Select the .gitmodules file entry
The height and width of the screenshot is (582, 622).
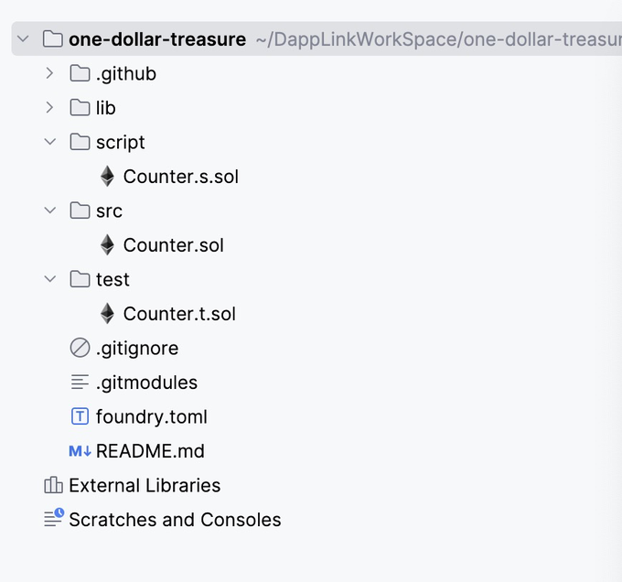(x=146, y=383)
